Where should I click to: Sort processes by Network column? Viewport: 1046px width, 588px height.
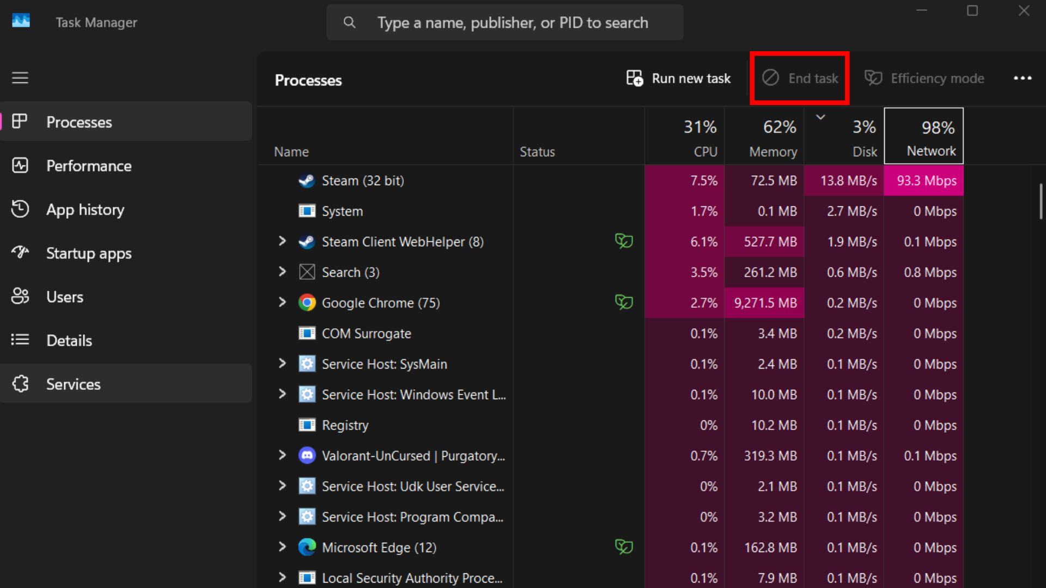pyautogui.click(x=924, y=136)
